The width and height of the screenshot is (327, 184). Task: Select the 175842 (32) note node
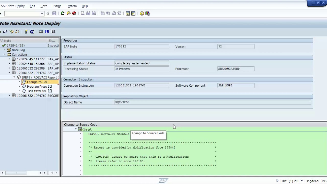click(x=16, y=45)
